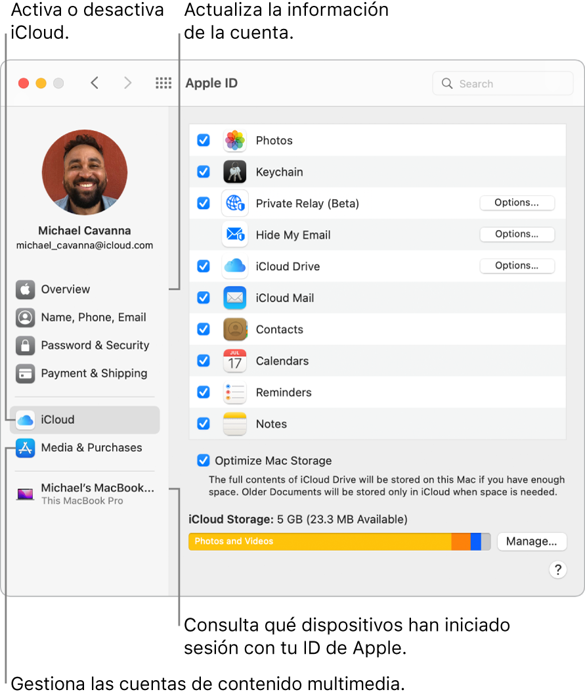
Task: Open Options for Private Relay
Action: (517, 202)
